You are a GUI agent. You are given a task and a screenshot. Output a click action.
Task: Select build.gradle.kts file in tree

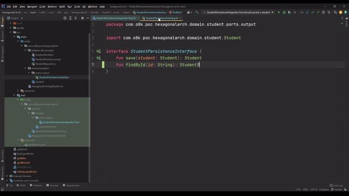pyautogui.click(x=25, y=154)
